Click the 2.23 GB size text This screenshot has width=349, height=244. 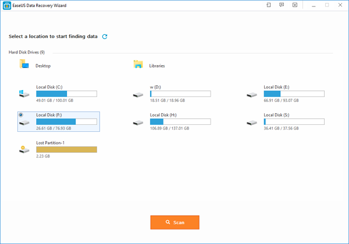coord(43,156)
